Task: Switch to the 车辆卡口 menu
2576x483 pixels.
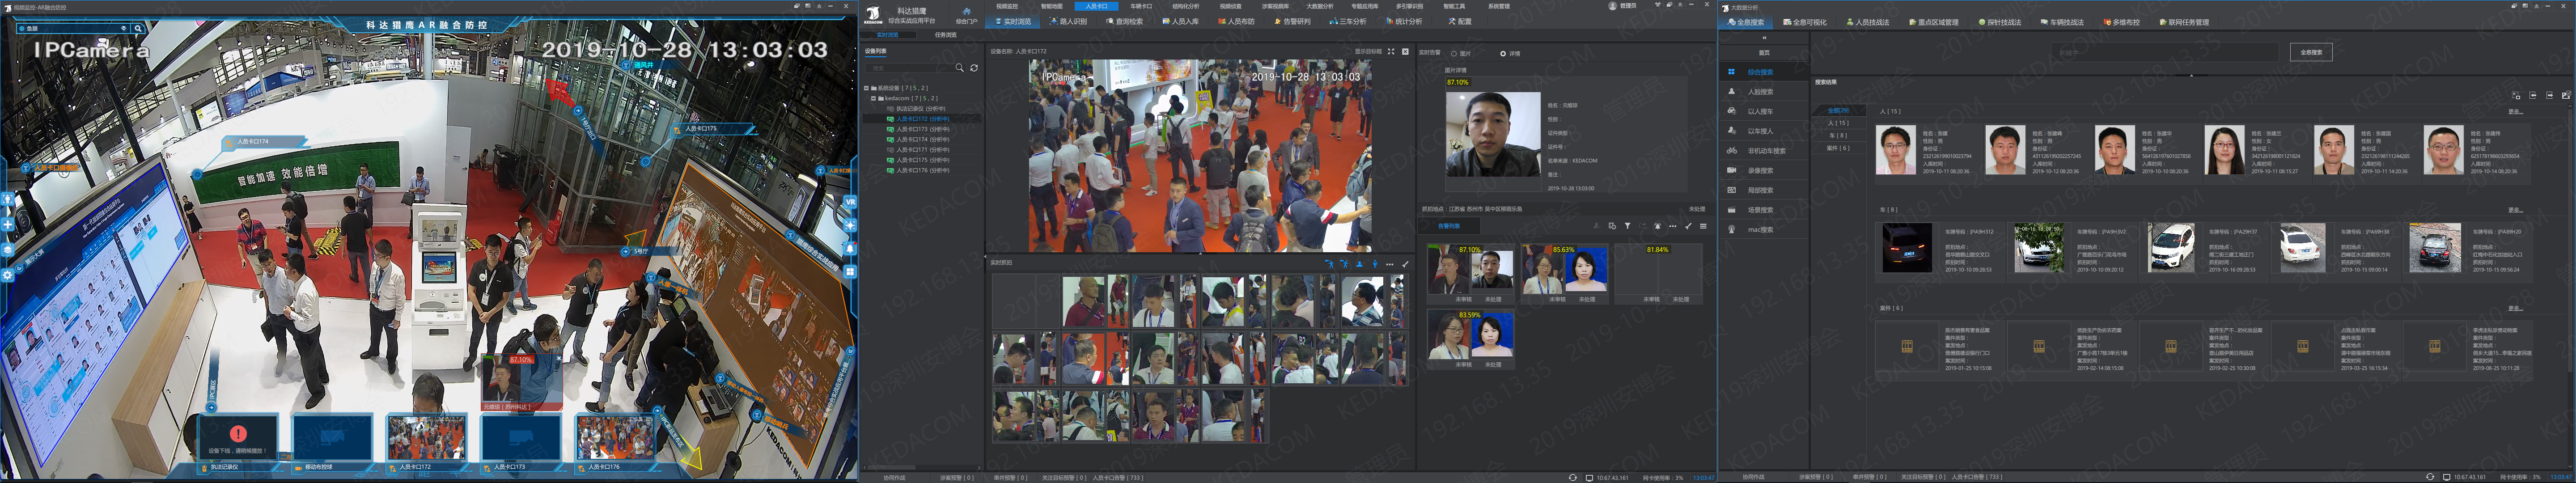Action: tap(1141, 6)
